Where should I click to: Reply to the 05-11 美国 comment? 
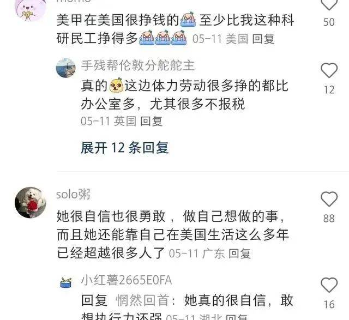click(x=263, y=39)
